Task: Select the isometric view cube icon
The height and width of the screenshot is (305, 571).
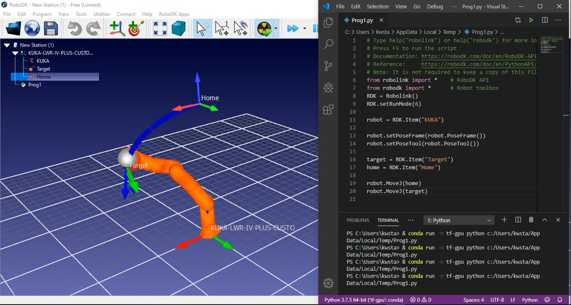Action: point(179,29)
